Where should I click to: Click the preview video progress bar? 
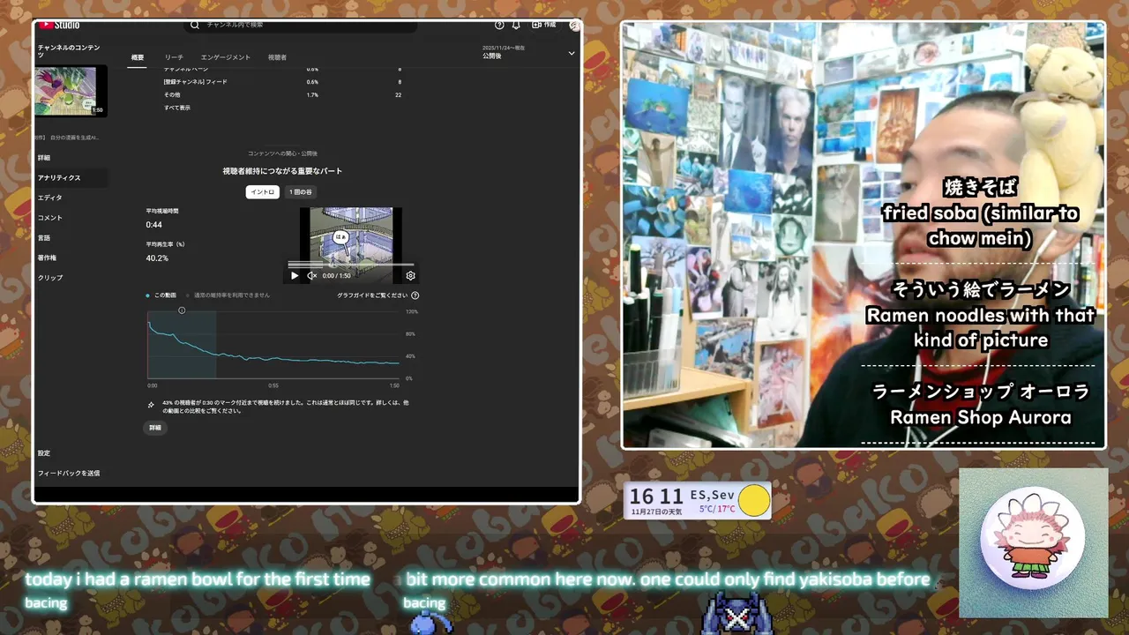(351, 264)
